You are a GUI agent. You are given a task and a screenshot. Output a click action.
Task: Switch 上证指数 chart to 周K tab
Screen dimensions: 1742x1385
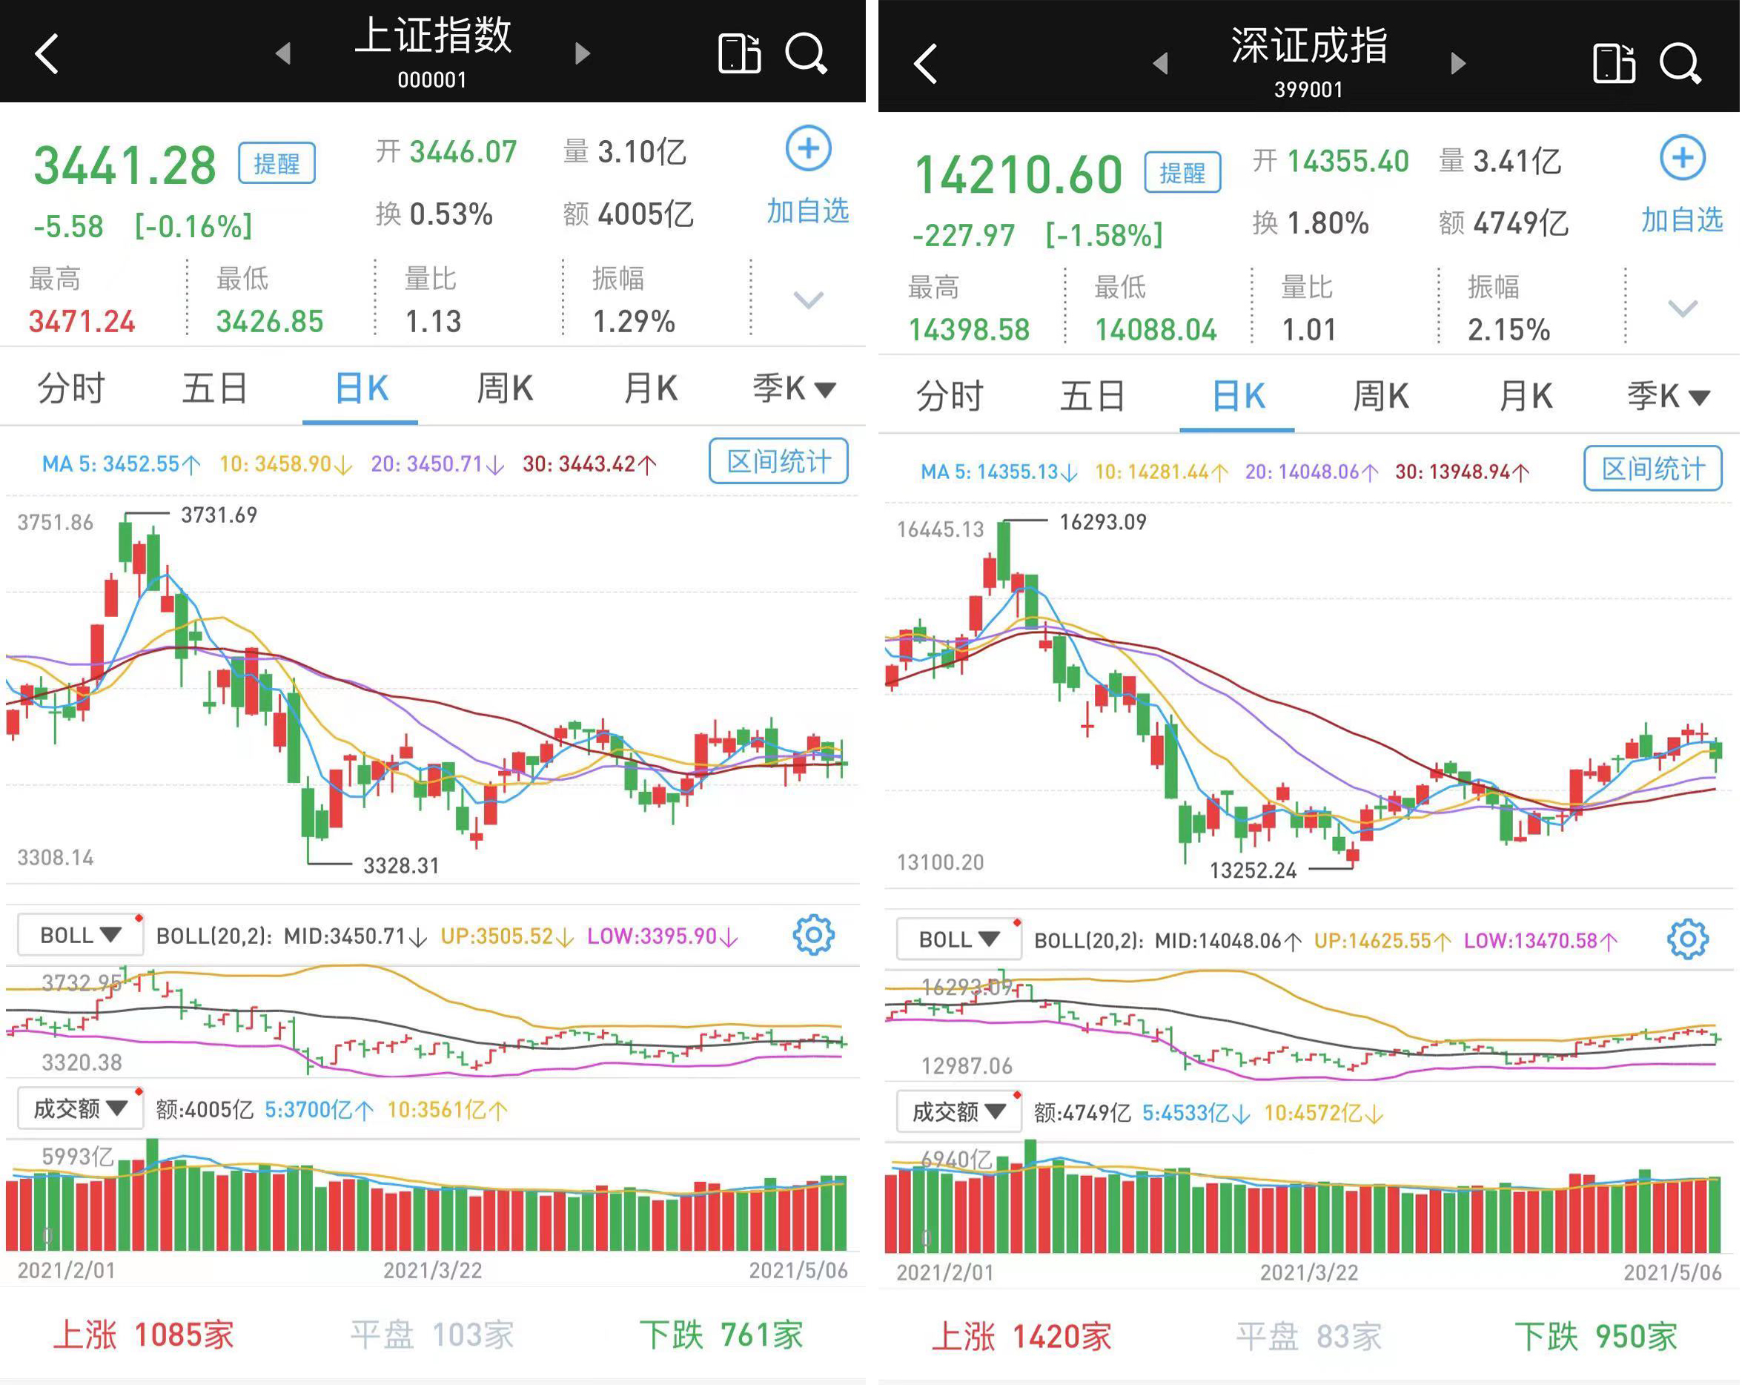(x=504, y=389)
